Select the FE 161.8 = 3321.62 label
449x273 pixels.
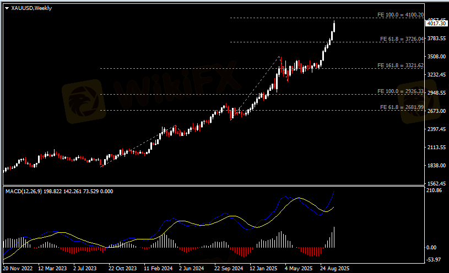(400, 65)
